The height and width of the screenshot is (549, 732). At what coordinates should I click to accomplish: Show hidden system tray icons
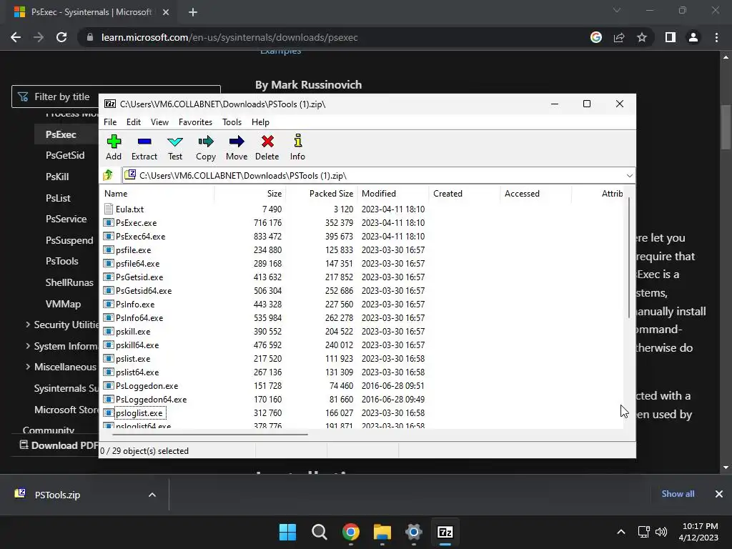point(621,532)
